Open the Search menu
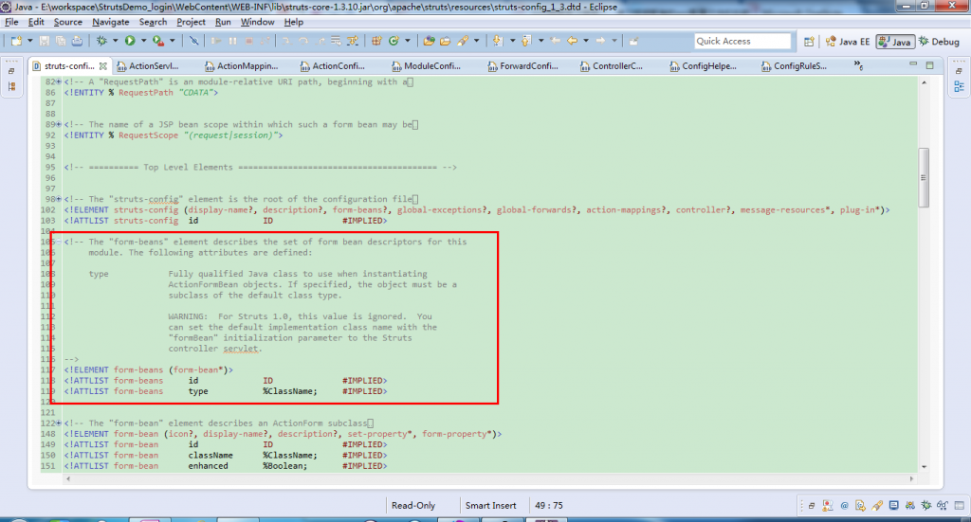This screenshot has width=971, height=522. point(153,22)
